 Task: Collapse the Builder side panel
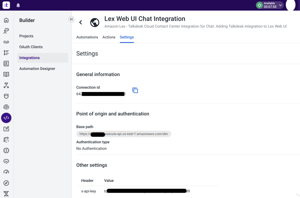[x=71, y=19]
